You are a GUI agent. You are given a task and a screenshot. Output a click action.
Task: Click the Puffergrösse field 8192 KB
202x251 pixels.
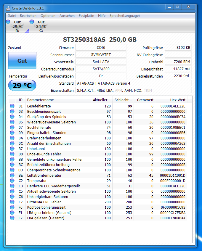(x=178, y=48)
